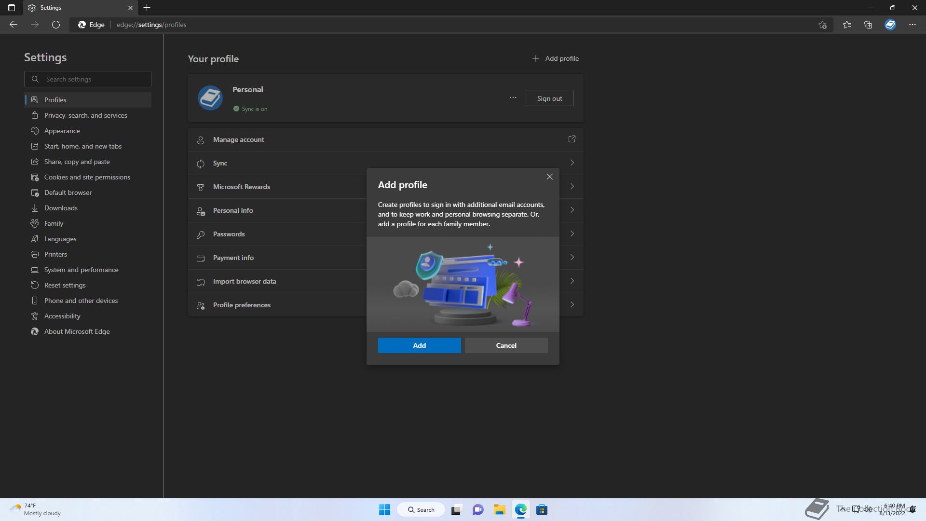Click the Personal info icon
Image resolution: width=926 pixels, height=521 pixels.
[201, 211]
